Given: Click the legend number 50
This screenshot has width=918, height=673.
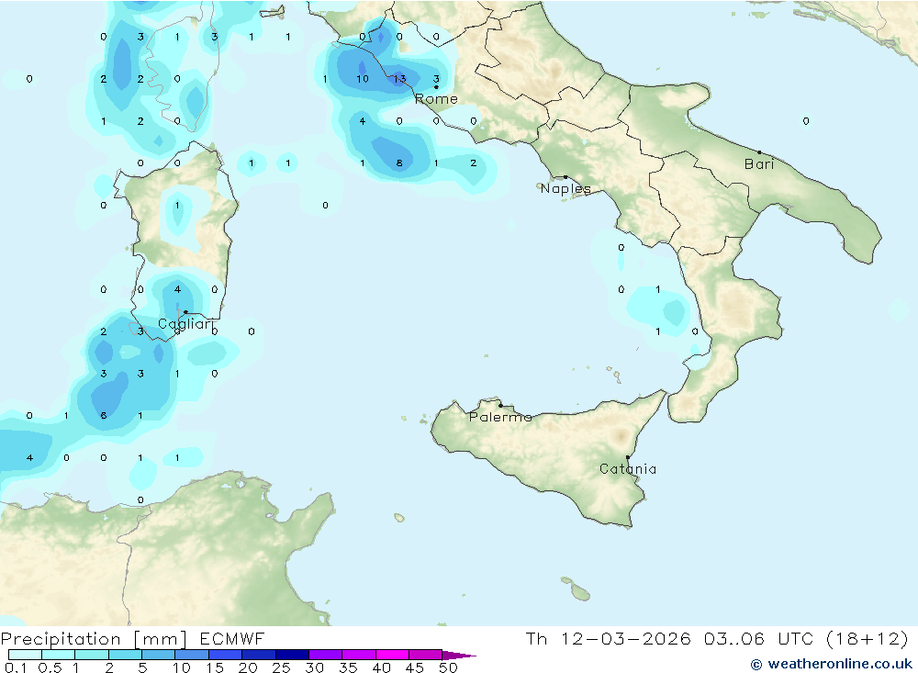Looking at the screenshot, I should tap(448, 667).
